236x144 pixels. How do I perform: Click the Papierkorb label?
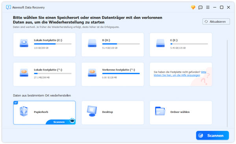(41, 112)
